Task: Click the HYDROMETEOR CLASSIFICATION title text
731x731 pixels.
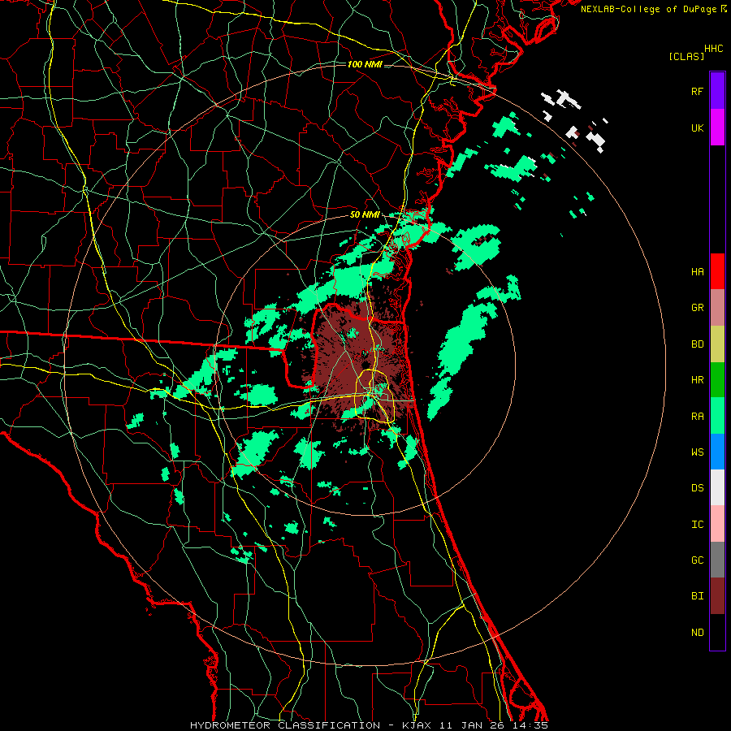Action: pyautogui.click(x=285, y=725)
